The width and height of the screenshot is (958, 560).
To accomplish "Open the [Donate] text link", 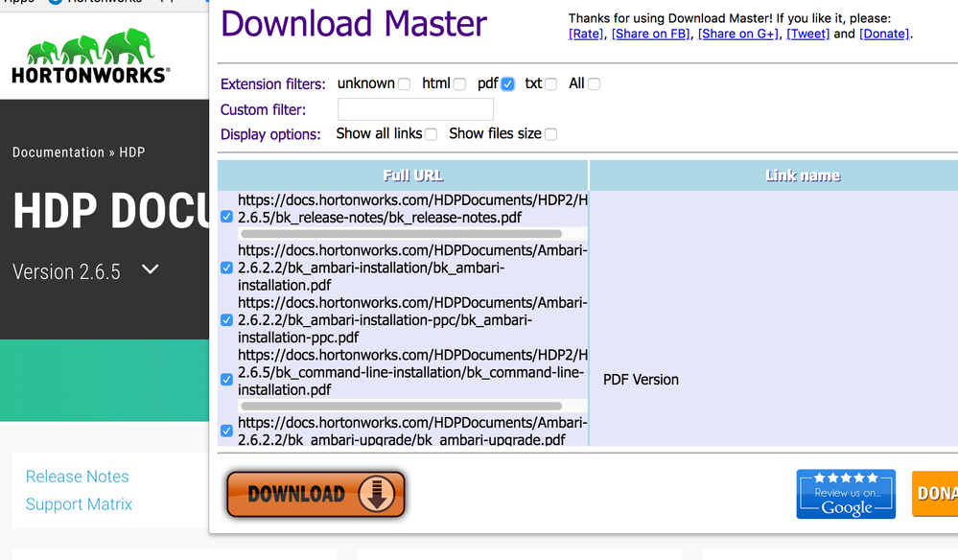I will click(x=884, y=35).
